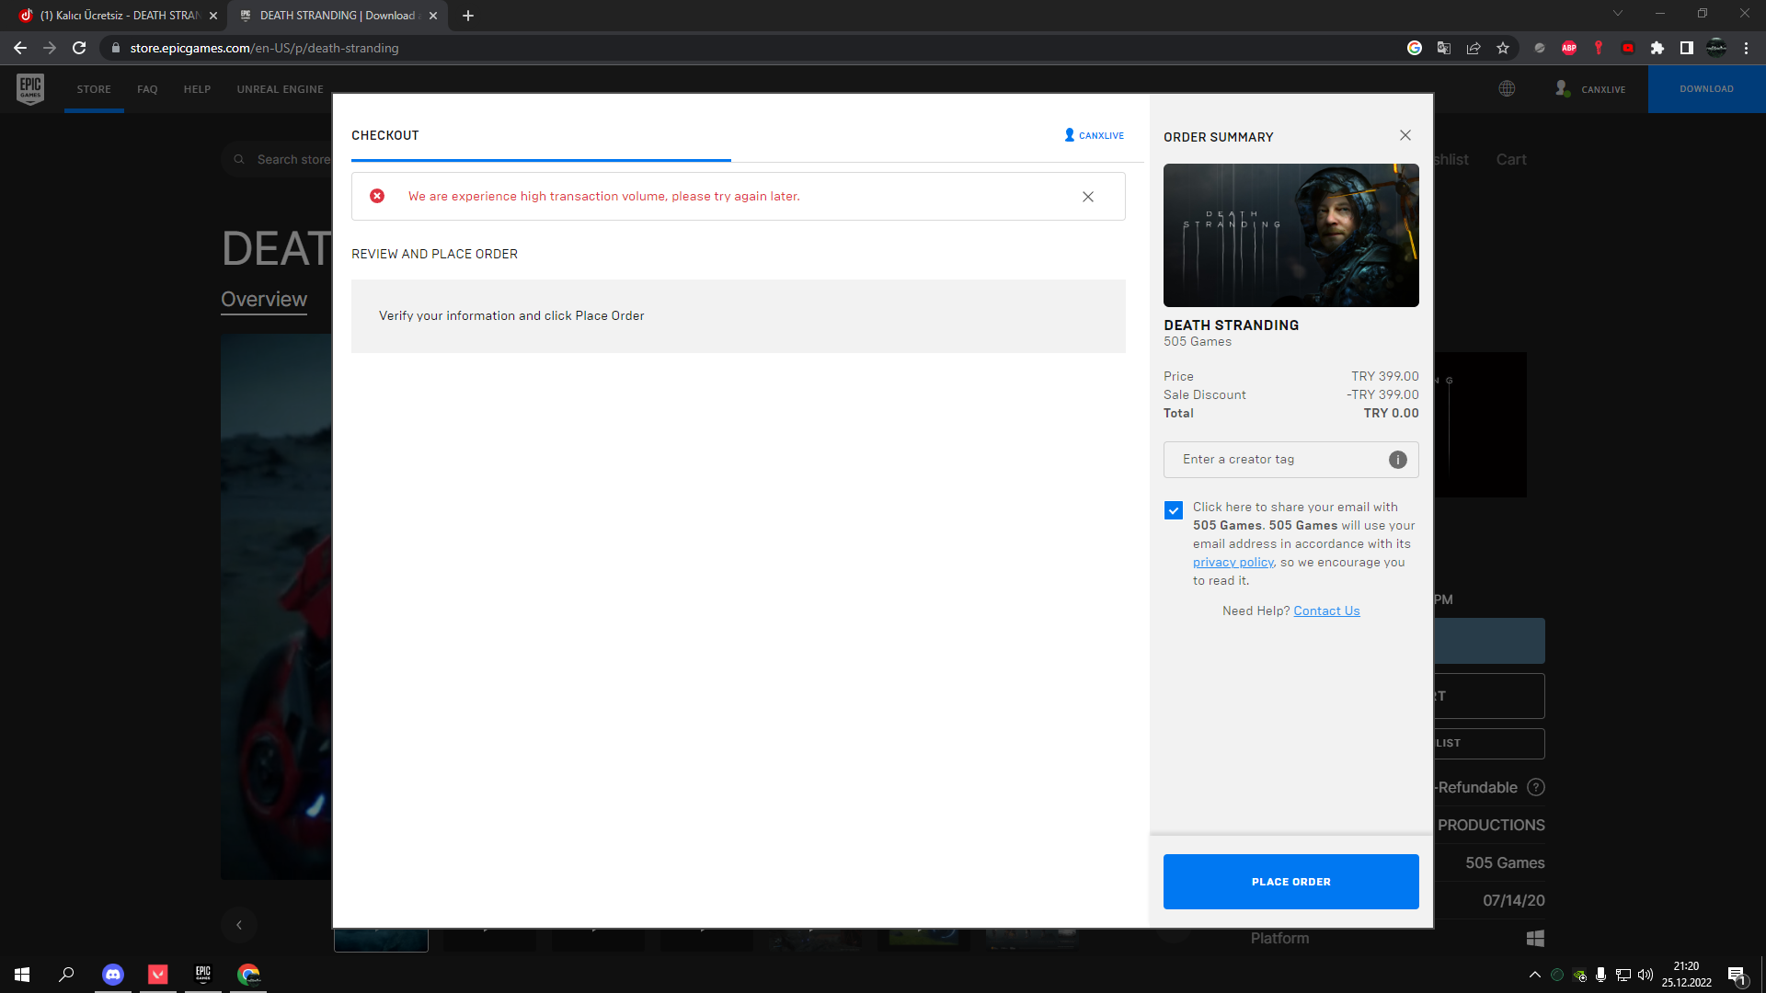
Task: Open a new browser tab
Action: coord(468,16)
